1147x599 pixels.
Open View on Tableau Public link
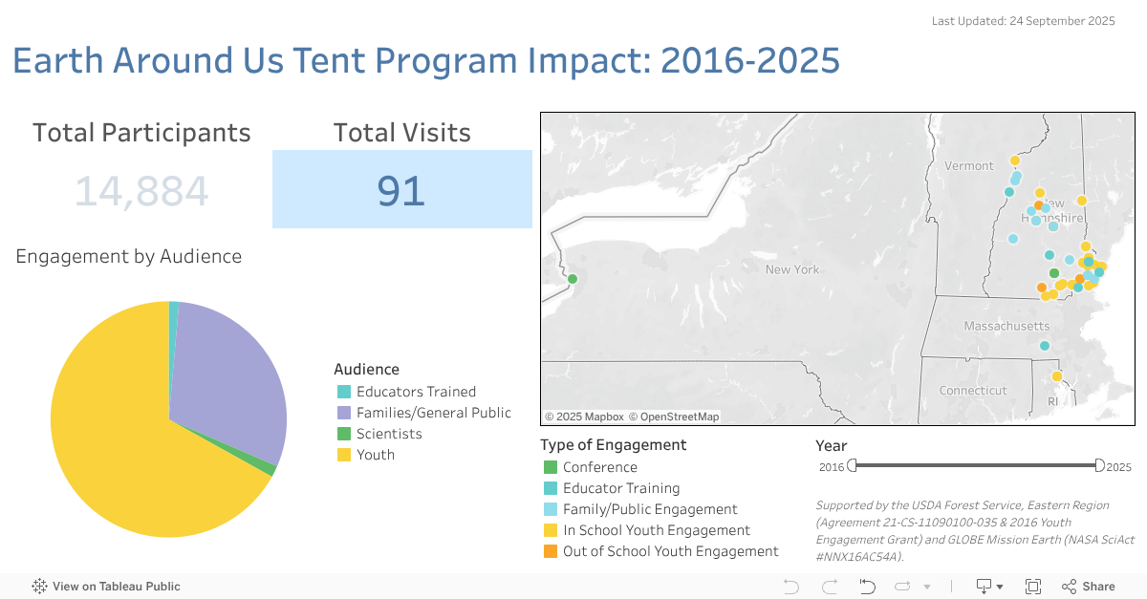106,587
